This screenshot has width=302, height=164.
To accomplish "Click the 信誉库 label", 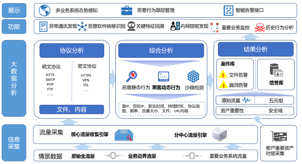I will pos(276,83).
